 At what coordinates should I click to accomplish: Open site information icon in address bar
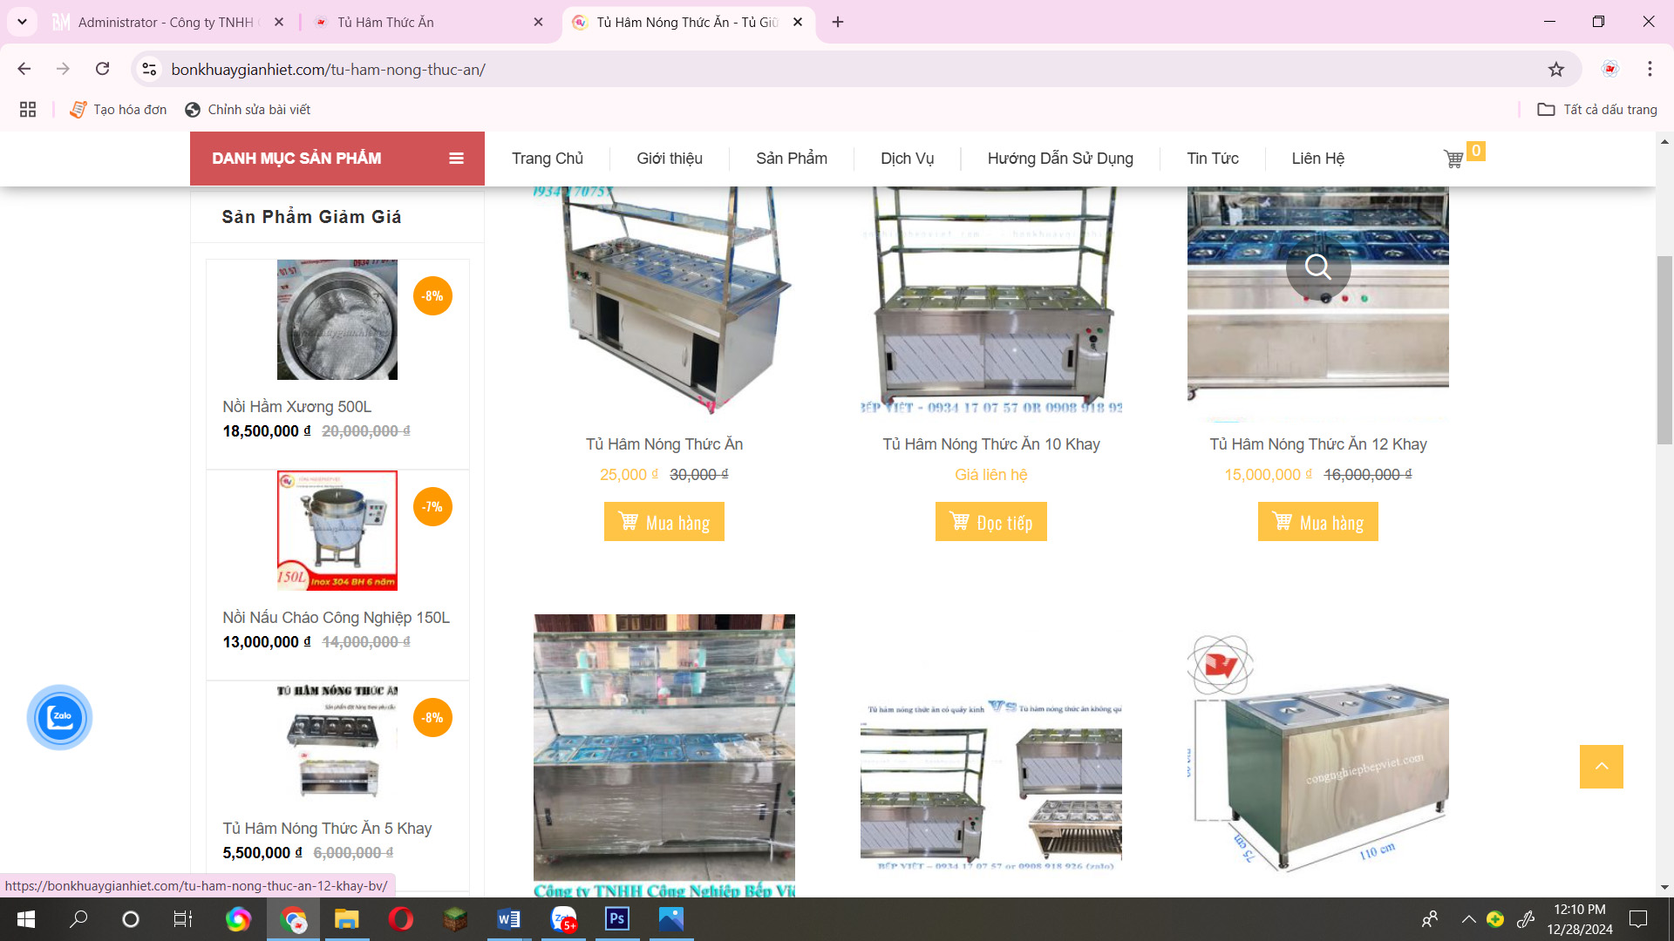pos(149,69)
